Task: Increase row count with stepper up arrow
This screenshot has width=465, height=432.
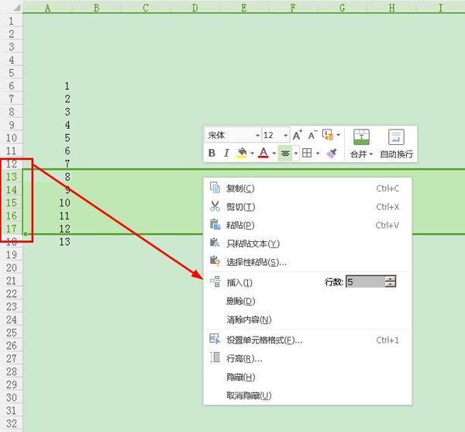Action: [x=391, y=278]
